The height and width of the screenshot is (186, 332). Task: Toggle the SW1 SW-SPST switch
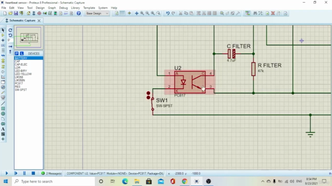[153, 104]
